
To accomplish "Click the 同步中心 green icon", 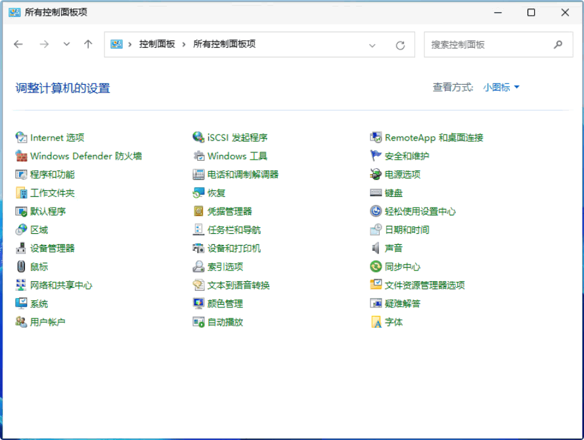I will pyautogui.click(x=376, y=267).
